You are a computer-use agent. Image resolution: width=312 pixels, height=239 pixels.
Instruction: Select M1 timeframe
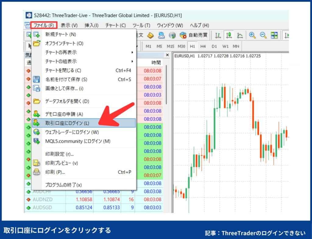[x=148, y=46]
